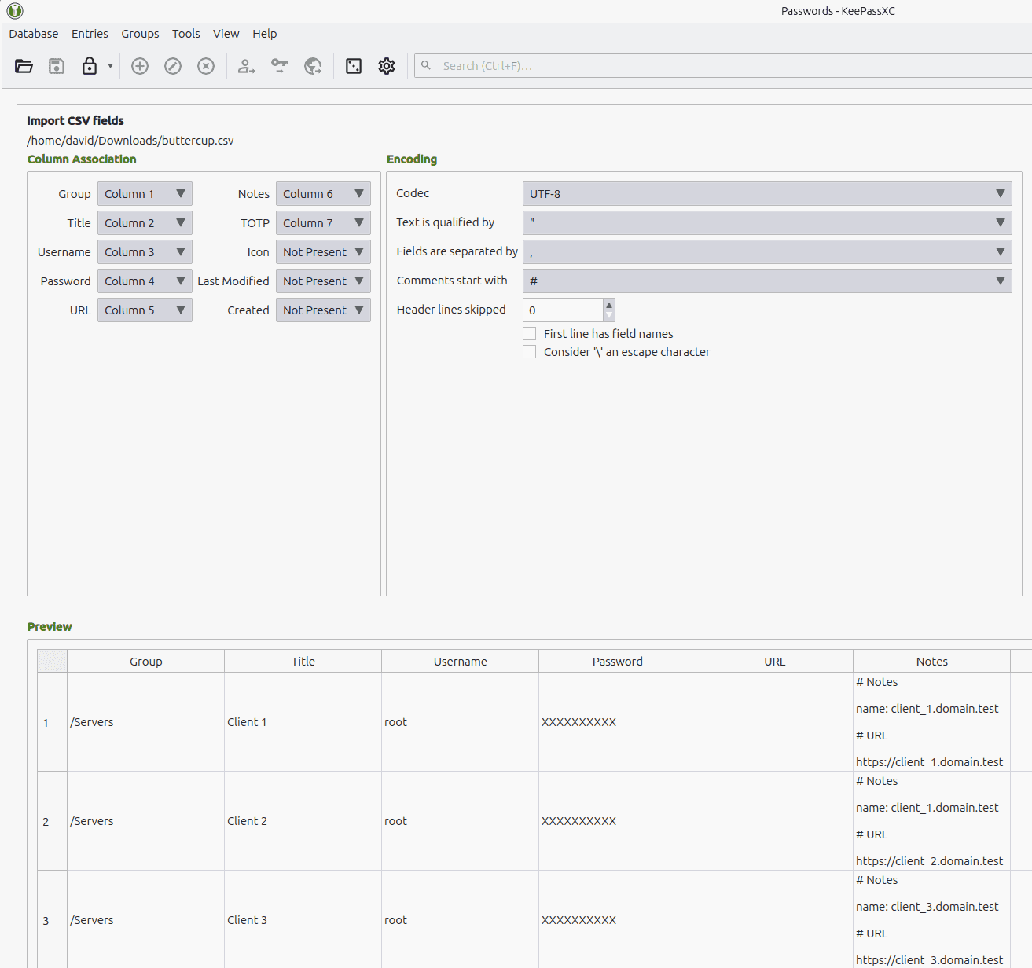Click /Servers group cell in row 1
Image resolution: width=1032 pixels, height=968 pixels.
146,722
